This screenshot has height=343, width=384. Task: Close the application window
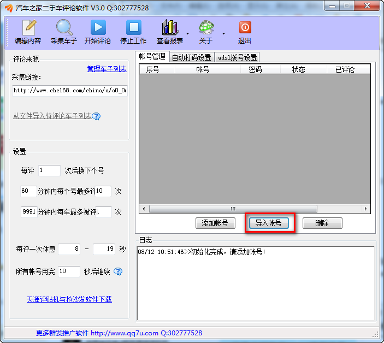pos(367,6)
